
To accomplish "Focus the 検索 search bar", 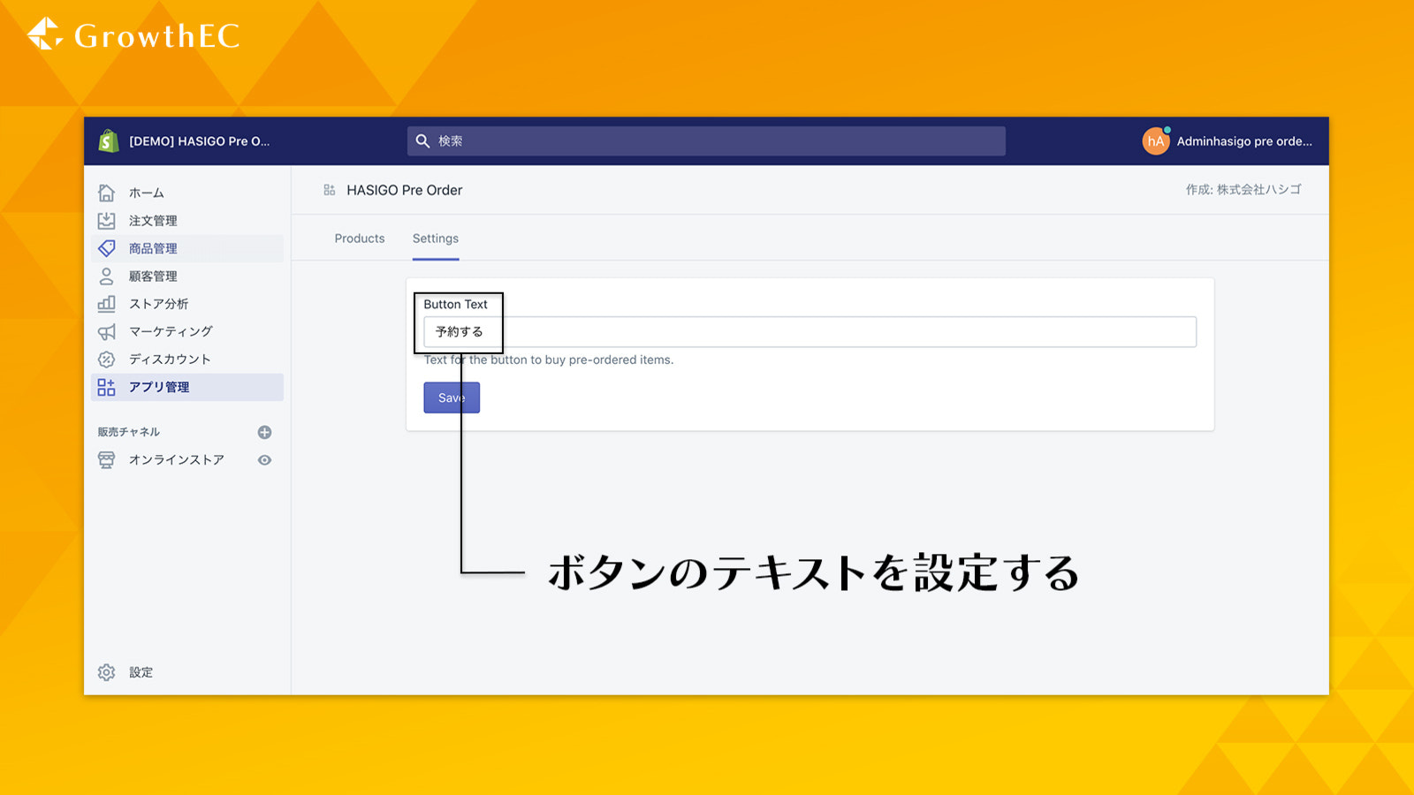I will point(706,141).
